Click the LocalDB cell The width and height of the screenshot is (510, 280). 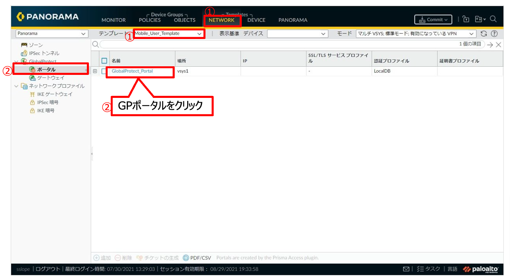click(382, 71)
